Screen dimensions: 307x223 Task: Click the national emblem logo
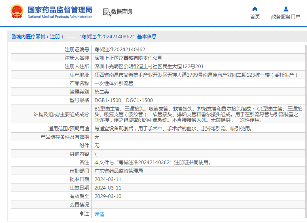(x=17, y=11)
